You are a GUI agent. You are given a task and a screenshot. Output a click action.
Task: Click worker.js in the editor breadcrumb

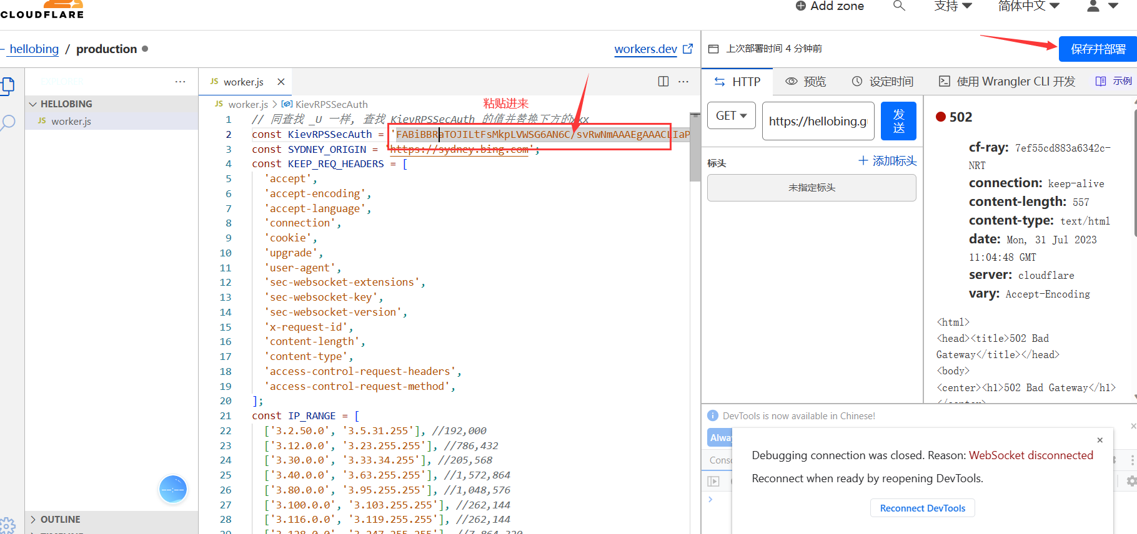248,104
